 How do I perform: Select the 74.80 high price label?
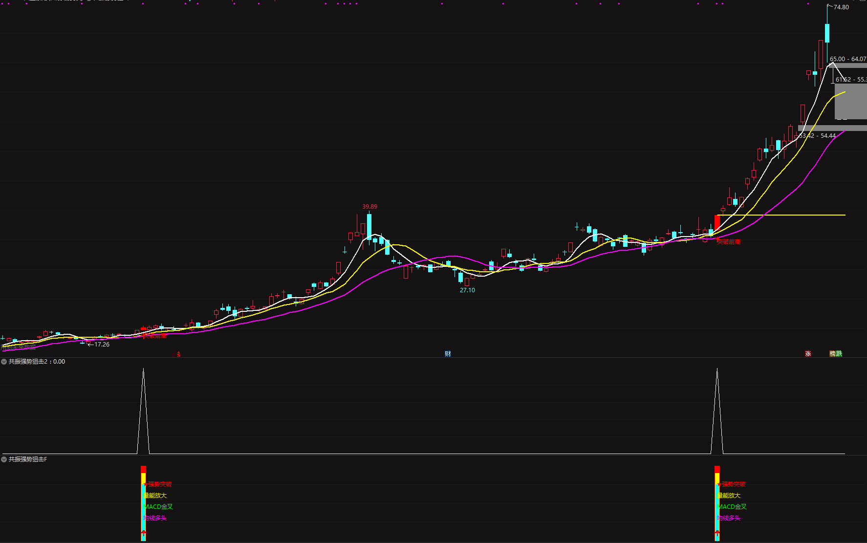coord(841,7)
